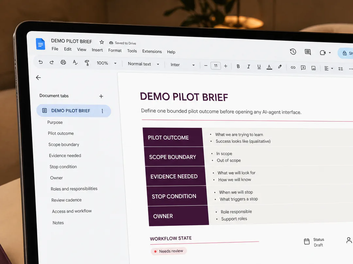Image resolution: width=353 pixels, height=264 pixels.
Task: Go to Roles and responsibilities heading
Action: (x=74, y=189)
